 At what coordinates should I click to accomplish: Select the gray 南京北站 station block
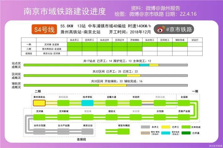click(87, 132)
